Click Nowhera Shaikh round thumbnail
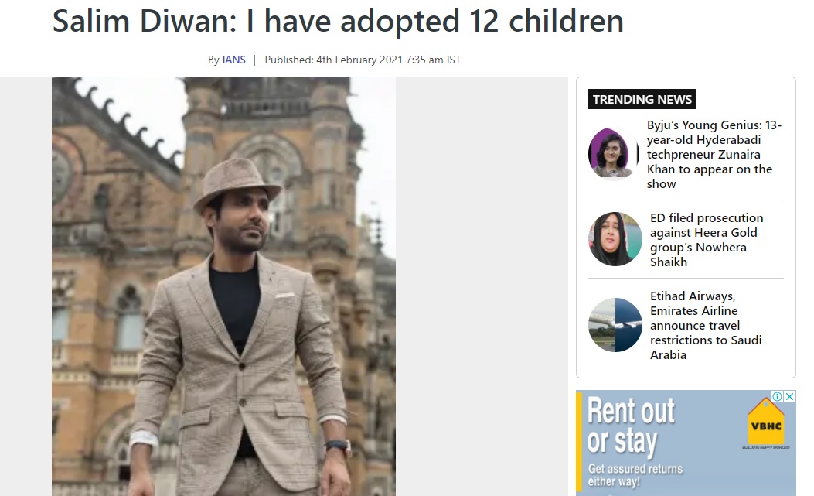 click(615, 239)
